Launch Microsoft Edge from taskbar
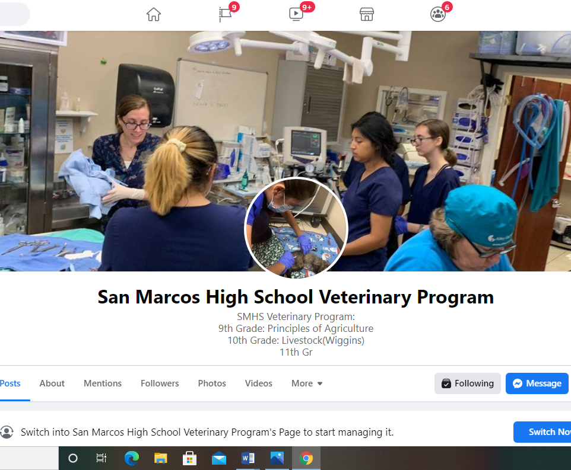 [x=131, y=458]
